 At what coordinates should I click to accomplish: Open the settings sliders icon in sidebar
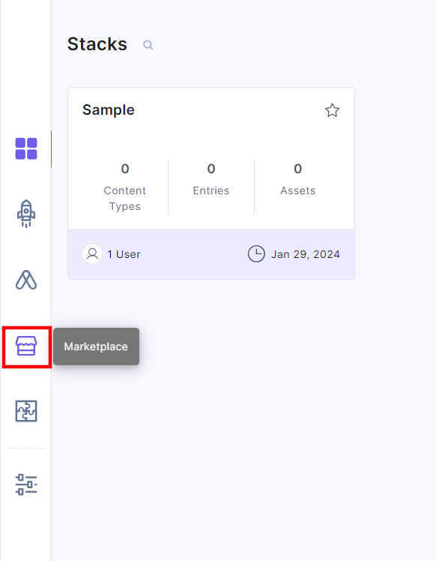26,484
